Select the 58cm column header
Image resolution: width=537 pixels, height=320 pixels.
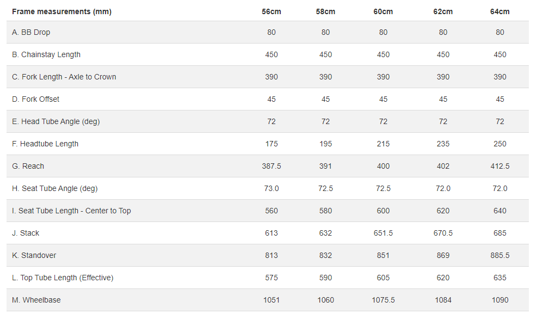(325, 11)
